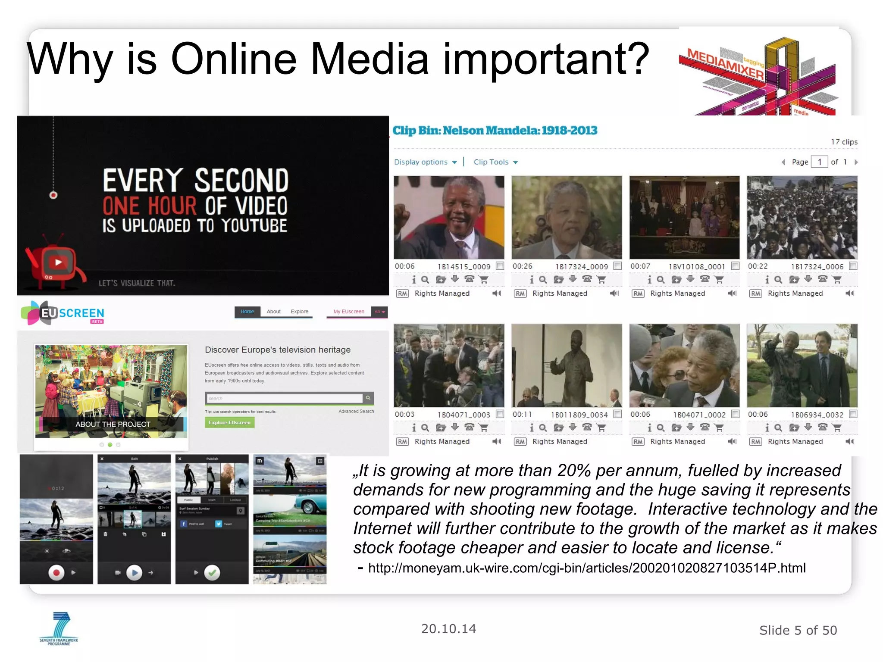
Task: Click the blue play button in Edit screen
Action: click(134, 573)
